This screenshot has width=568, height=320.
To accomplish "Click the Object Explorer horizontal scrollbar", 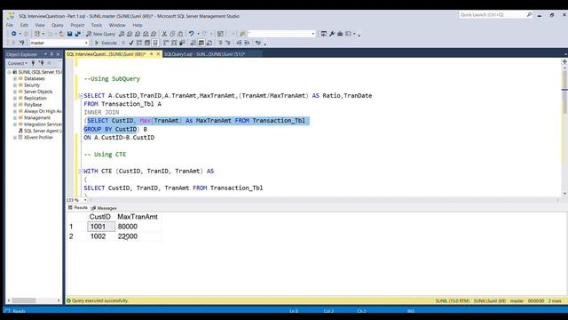I will tap(24, 300).
